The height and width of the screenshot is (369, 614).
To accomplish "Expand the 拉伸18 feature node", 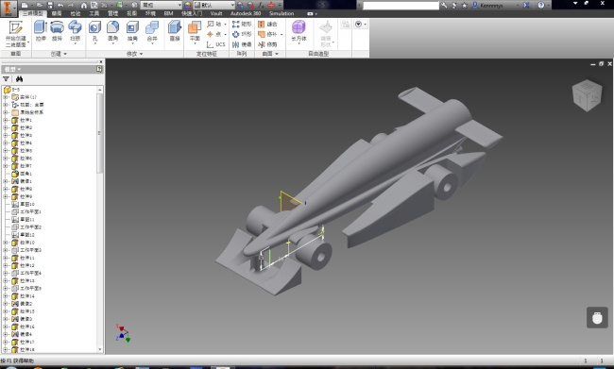I will 6,349.
